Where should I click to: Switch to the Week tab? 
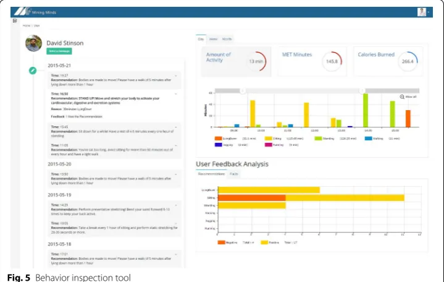pyautogui.click(x=213, y=39)
